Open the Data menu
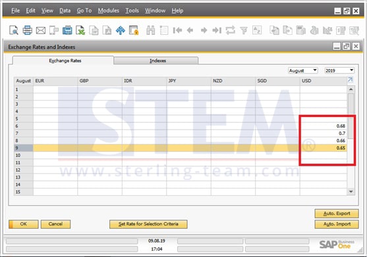Image resolution: width=367 pixels, height=257 pixels. pyautogui.click(x=65, y=11)
